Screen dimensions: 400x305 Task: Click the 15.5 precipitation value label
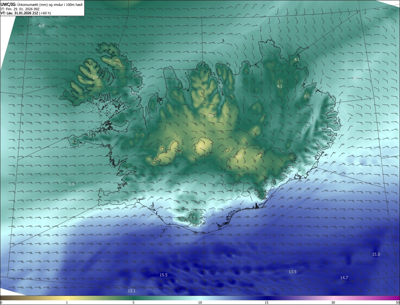point(163,275)
